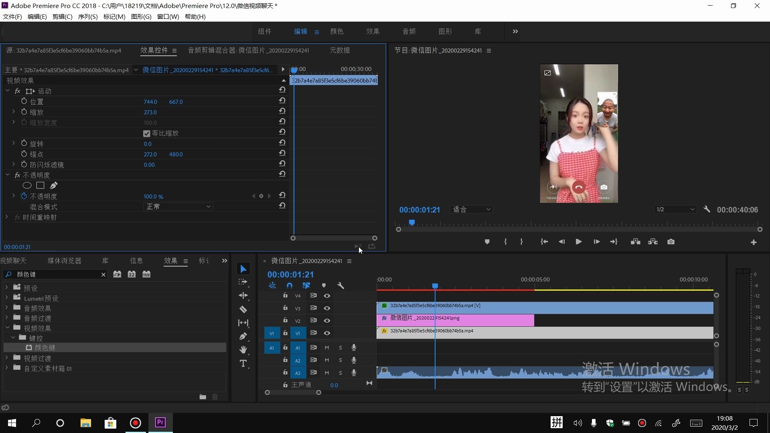Step back one frame
The image size is (770, 433).
pyautogui.click(x=561, y=242)
